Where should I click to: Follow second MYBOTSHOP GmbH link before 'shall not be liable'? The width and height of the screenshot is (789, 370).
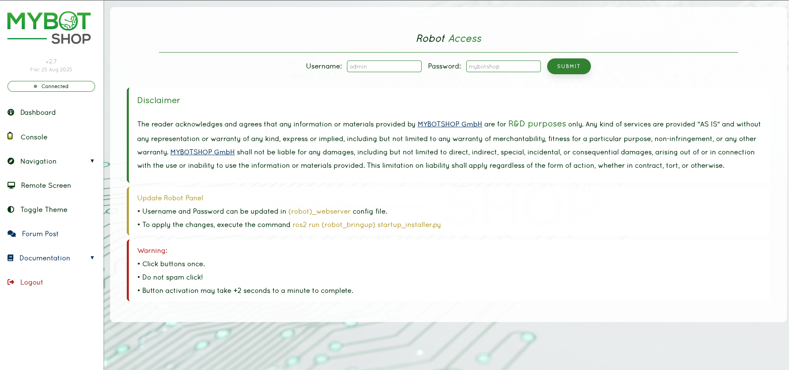pyautogui.click(x=202, y=152)
